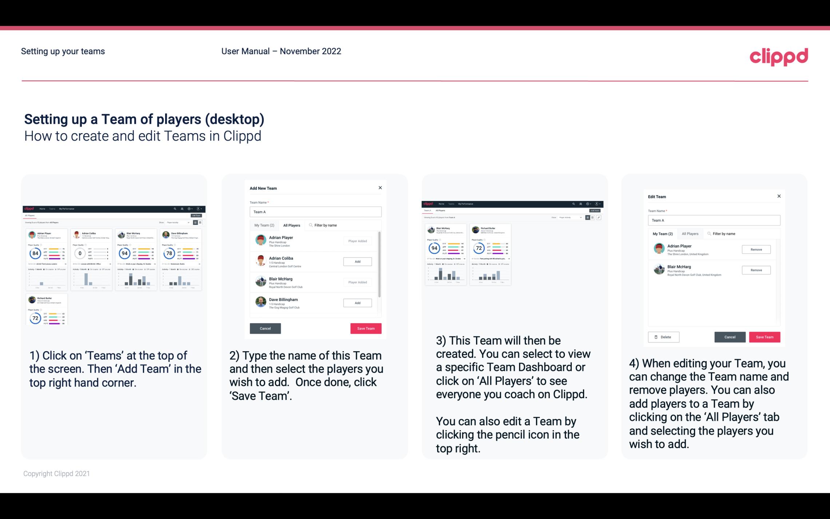Click the close X on Add New Team dialog

380,188
